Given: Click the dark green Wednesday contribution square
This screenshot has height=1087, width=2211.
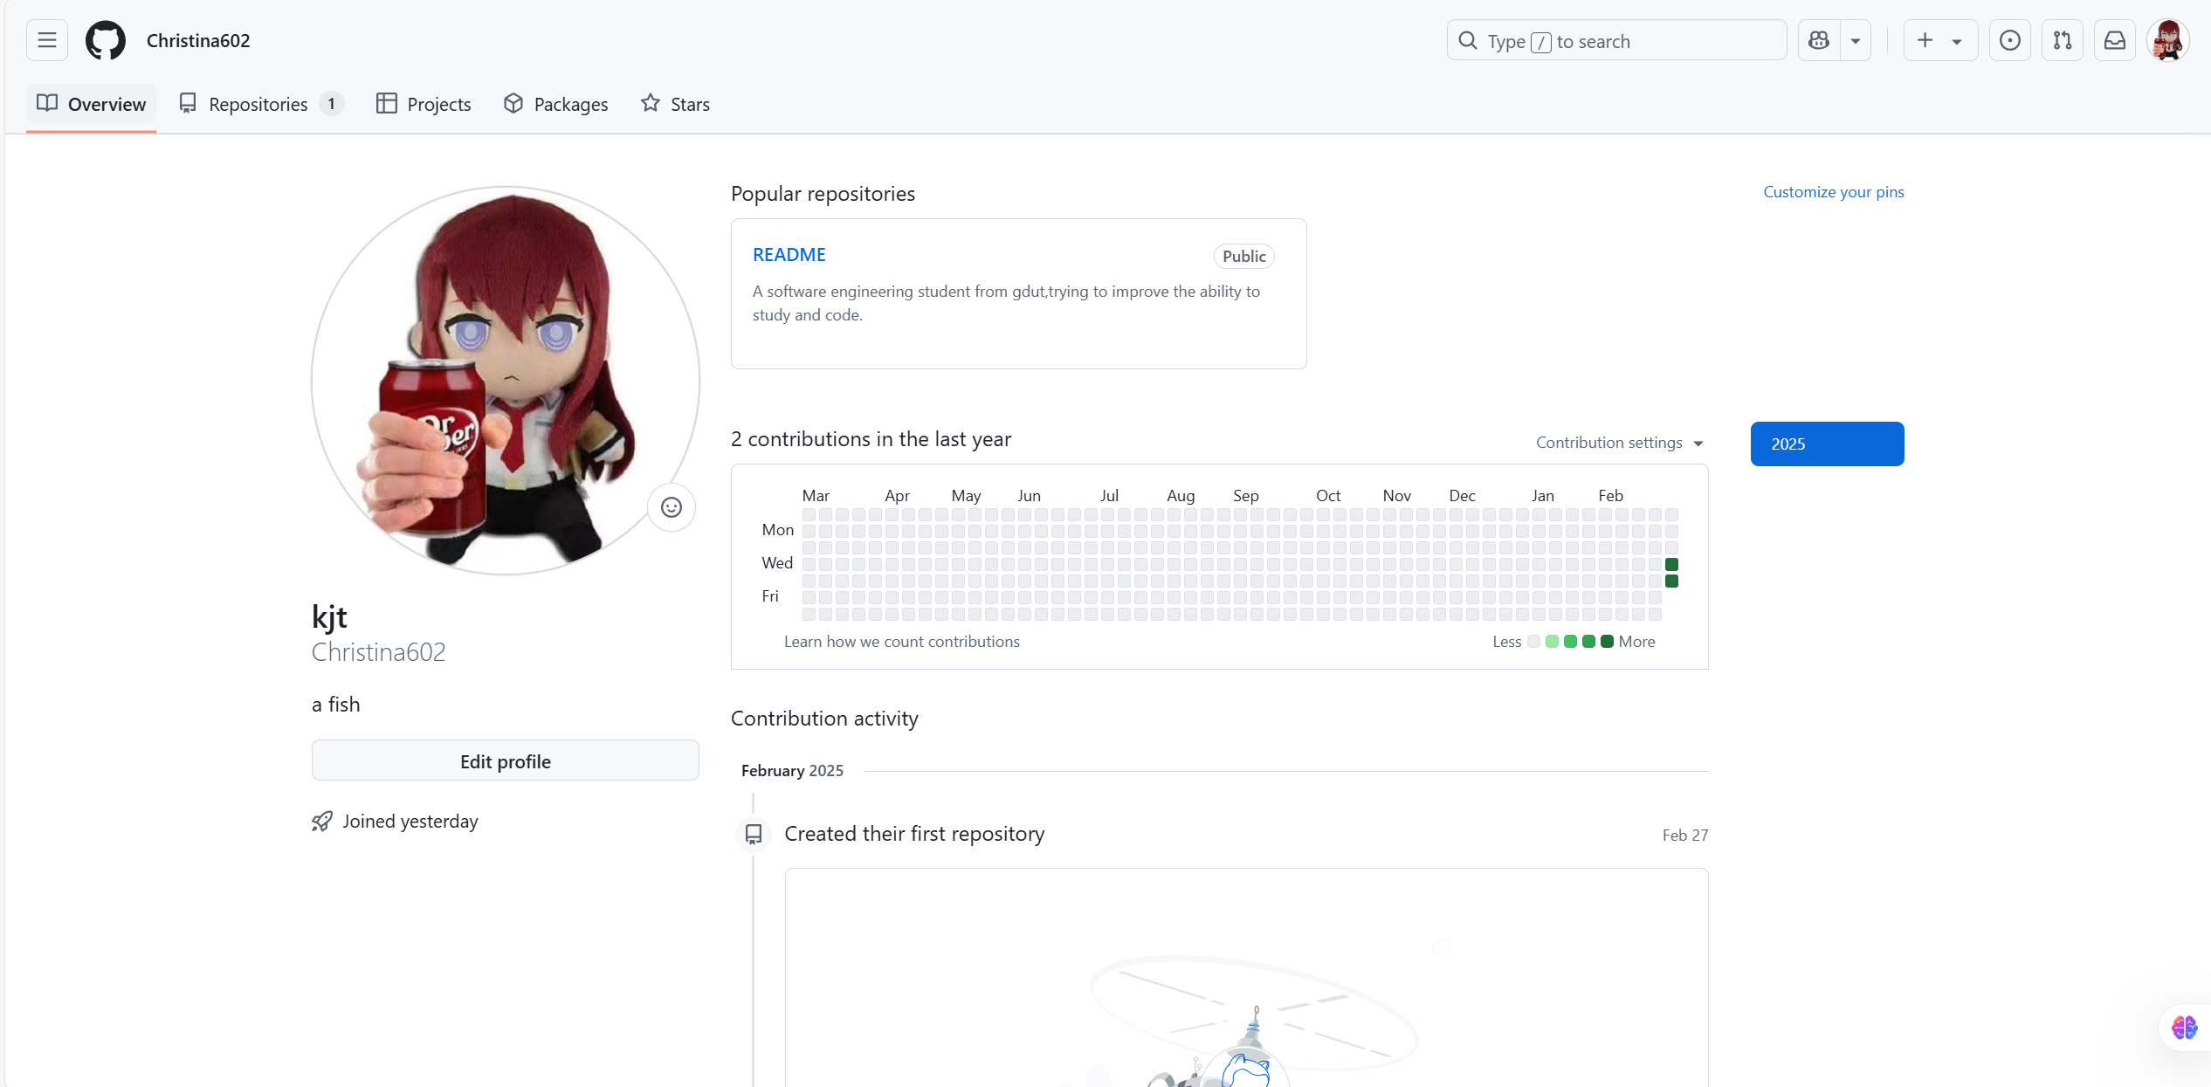Looking at the screenshot, I should click(1671, 564).
